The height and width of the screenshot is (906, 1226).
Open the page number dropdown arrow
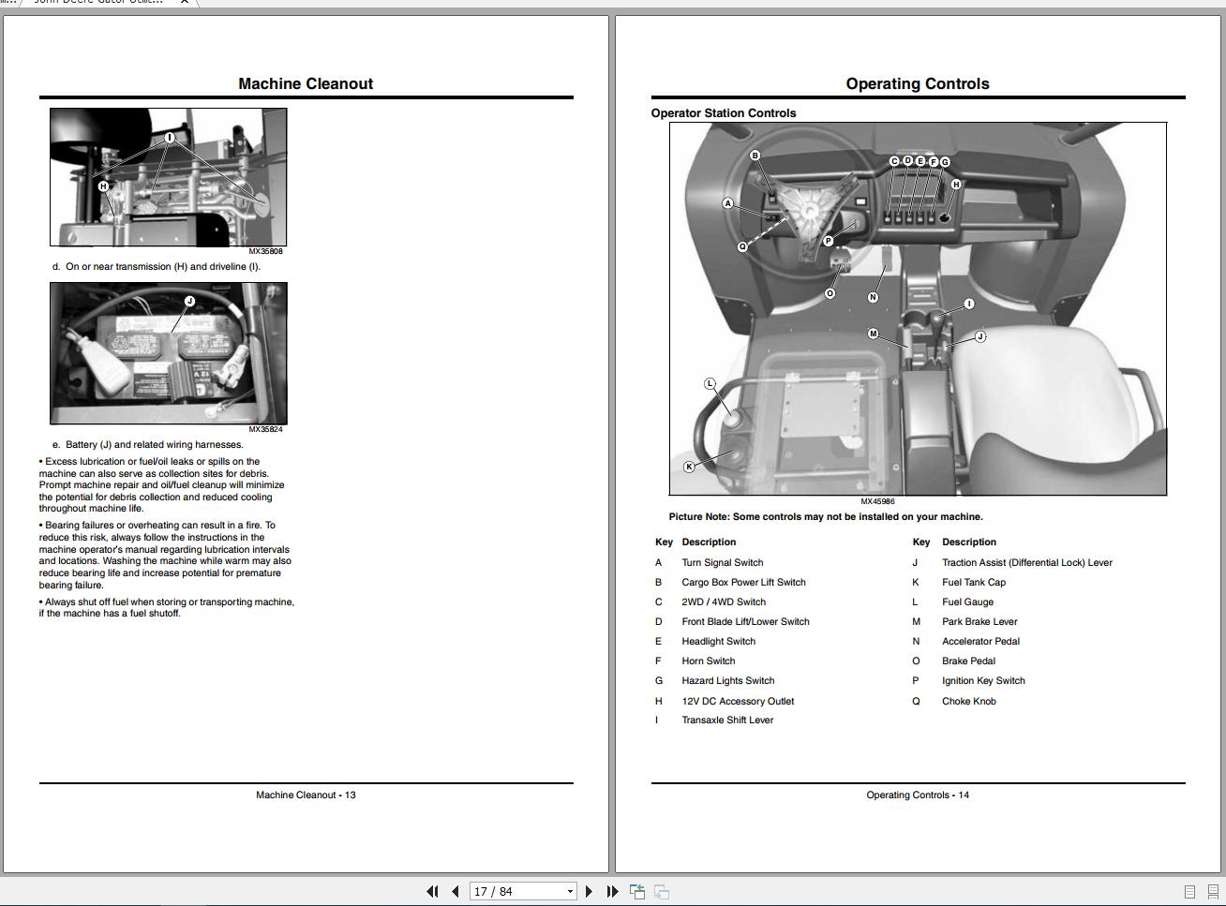coord(569,892)
